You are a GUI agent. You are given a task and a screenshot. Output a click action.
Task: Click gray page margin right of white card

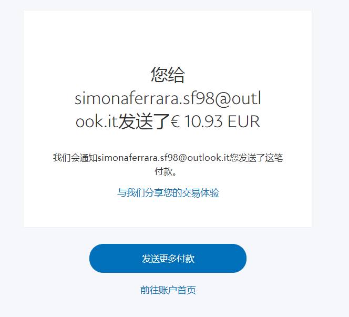click(330, 118)
